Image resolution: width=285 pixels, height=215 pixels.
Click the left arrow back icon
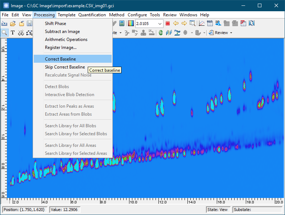[176, 24]
